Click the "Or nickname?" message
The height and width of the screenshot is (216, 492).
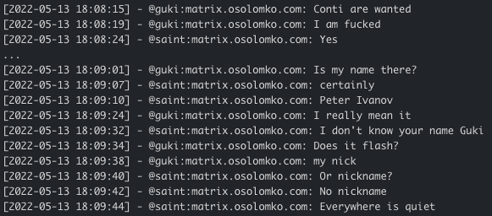[x=356, y=176]
